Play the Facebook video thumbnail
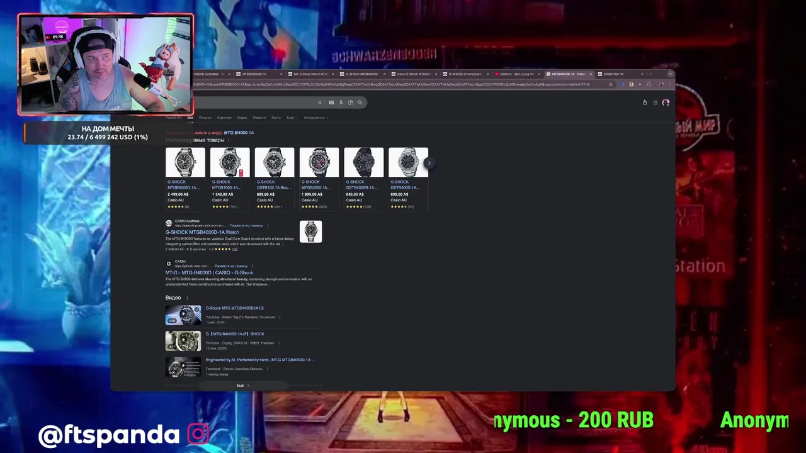Viewport: 806px width, 453px height. (183, 367)
